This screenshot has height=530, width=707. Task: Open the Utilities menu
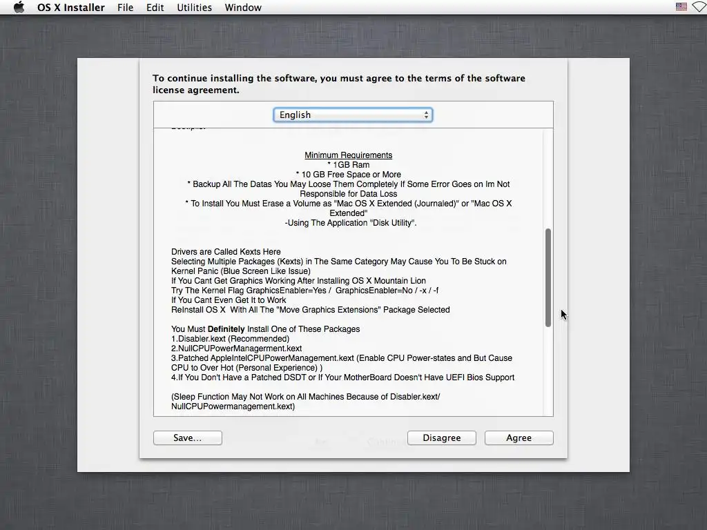pos(194,7)
